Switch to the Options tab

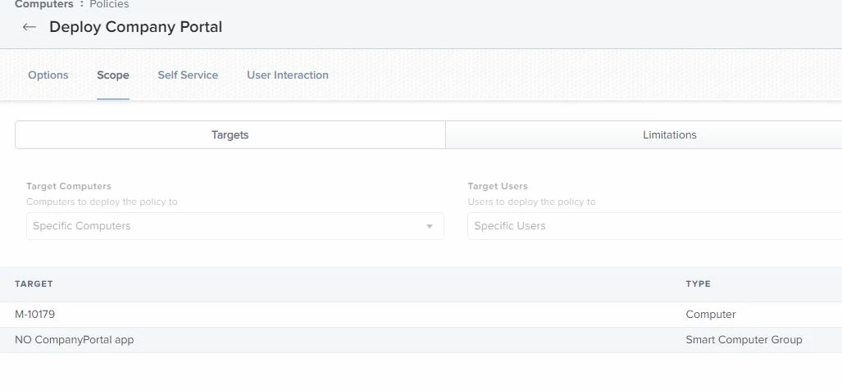[48, 75]
